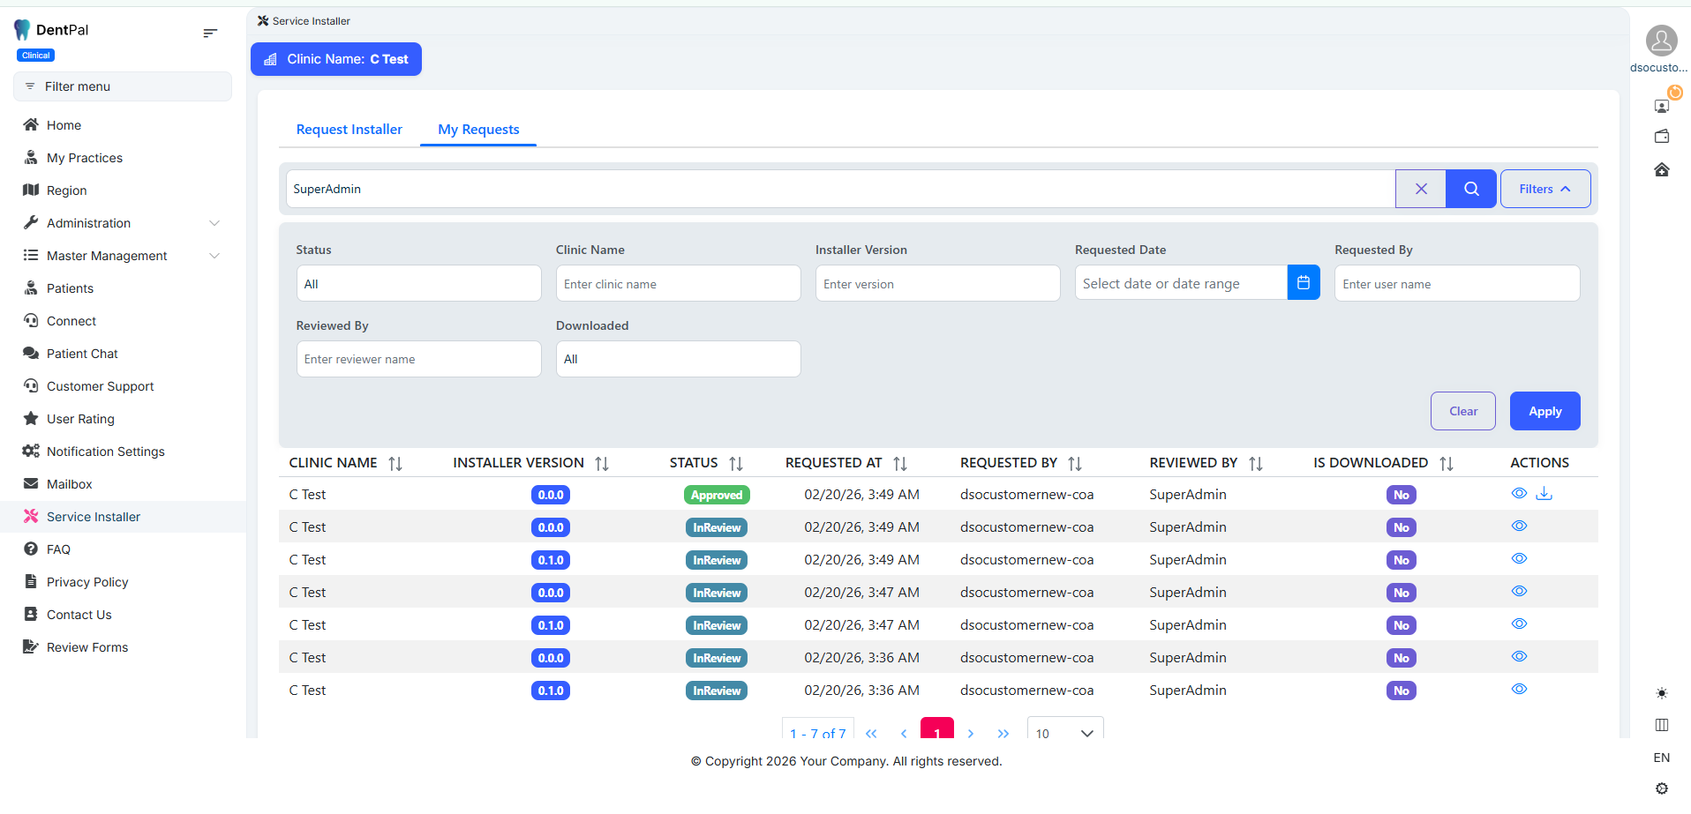This screenshot has height=814, width=1691.
Task: Click the Enter clinic name field
Action: [677, 284]
